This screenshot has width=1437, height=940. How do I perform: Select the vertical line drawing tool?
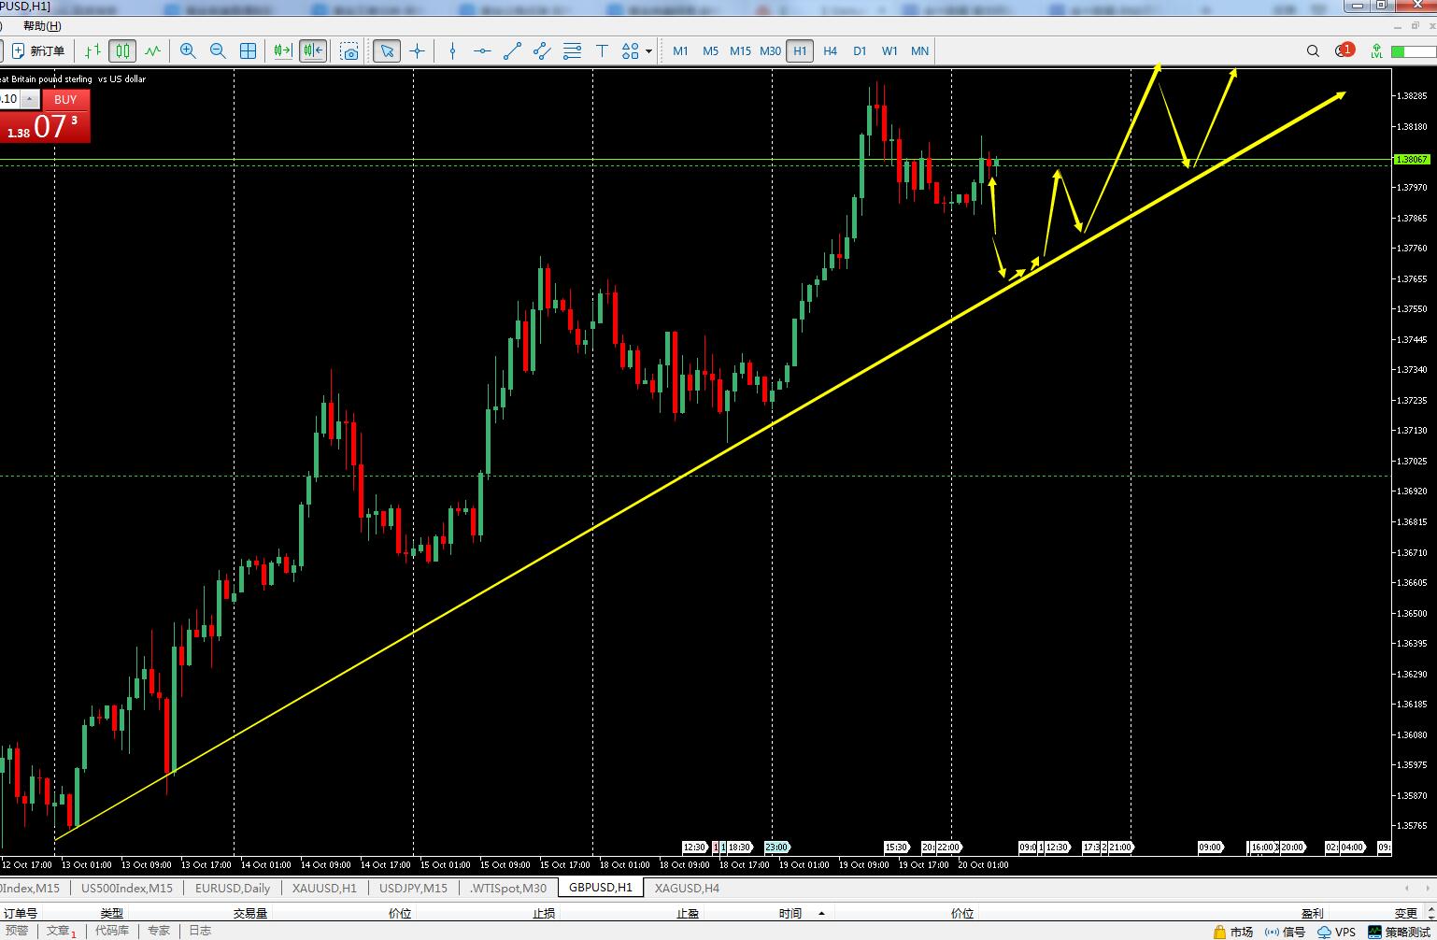[452, 51]
